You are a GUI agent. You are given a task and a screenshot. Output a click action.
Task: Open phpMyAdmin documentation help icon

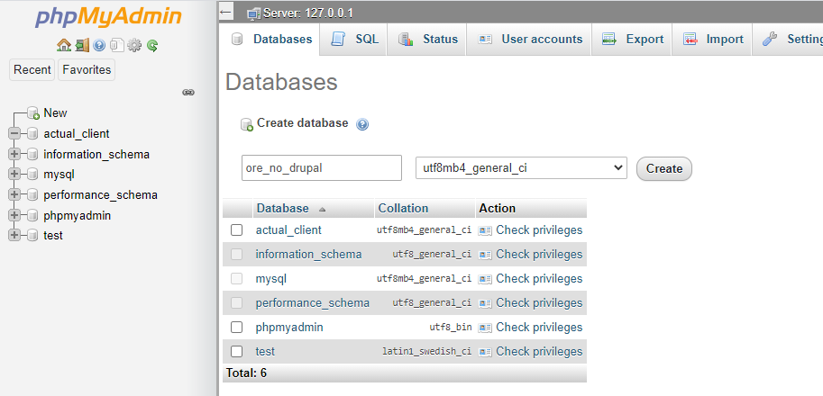pos(99,45)
